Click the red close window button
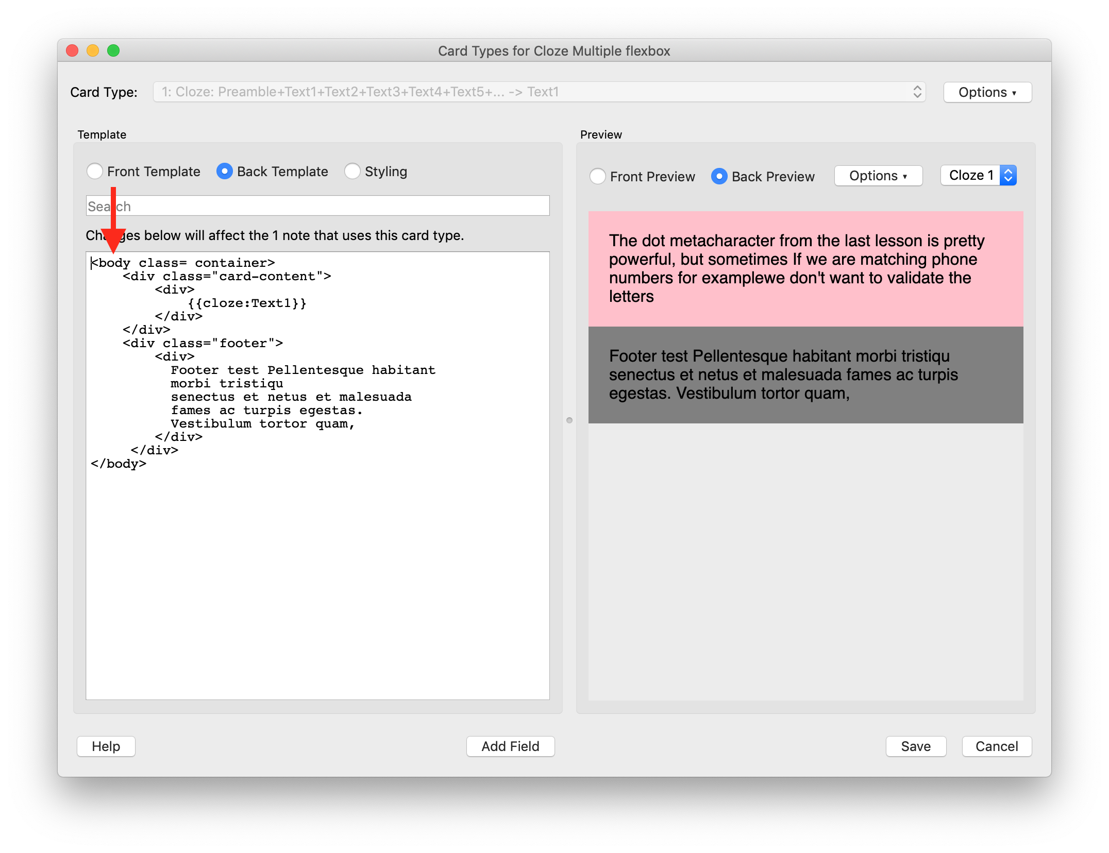Image resolution: width=1109 pixels, height=853 pixels. [x=72, y=50]
